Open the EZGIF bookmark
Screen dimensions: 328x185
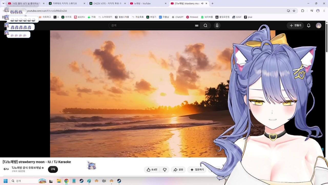click(x=237, y=17)
